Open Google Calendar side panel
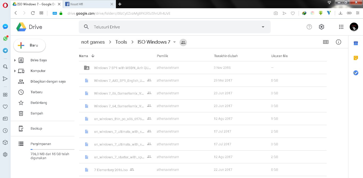 (x=356, y=43)
